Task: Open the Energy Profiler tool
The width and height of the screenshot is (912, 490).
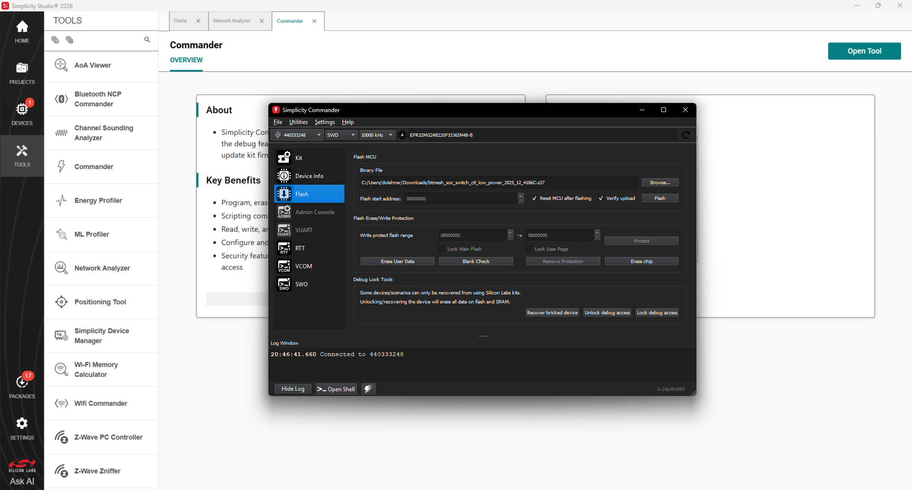Action: tap(101, 200)
